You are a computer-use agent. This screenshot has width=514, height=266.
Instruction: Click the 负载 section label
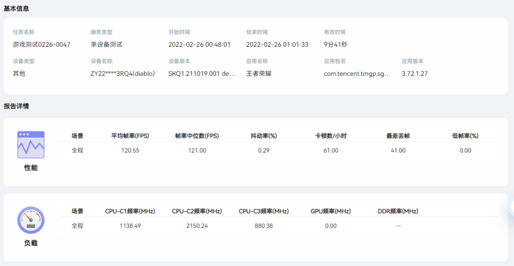(x=31, y=243)
